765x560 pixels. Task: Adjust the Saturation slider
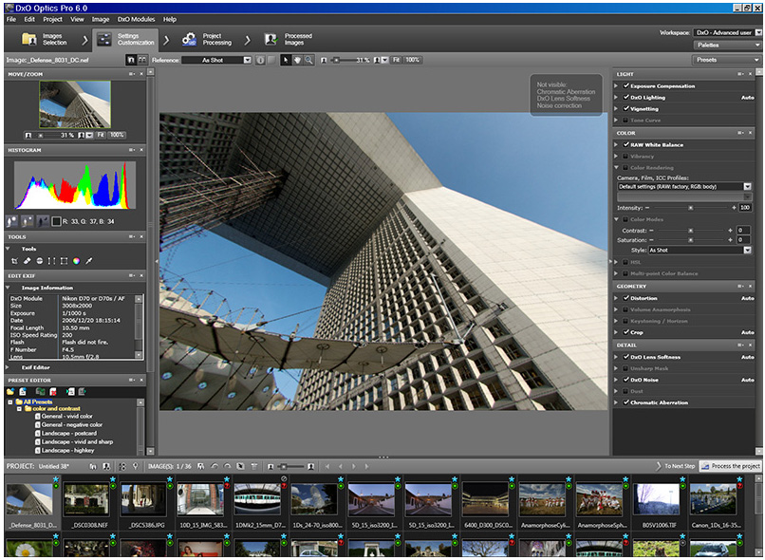coord(690,240)
